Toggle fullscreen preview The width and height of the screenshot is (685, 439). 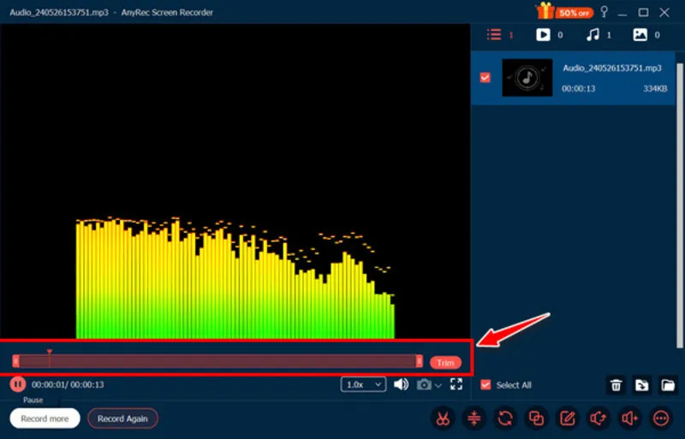[456, 385]
